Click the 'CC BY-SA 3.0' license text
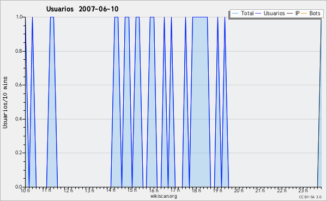The height and width of the screenshot is (201, 327). 310,197
